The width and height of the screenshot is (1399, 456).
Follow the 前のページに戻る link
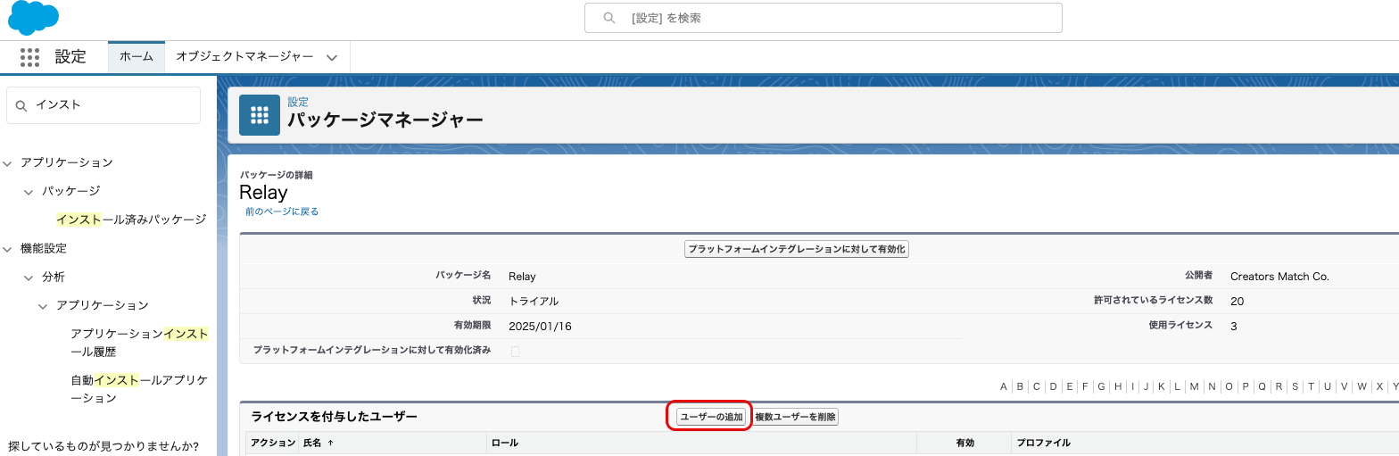click(x=282, y=211)
